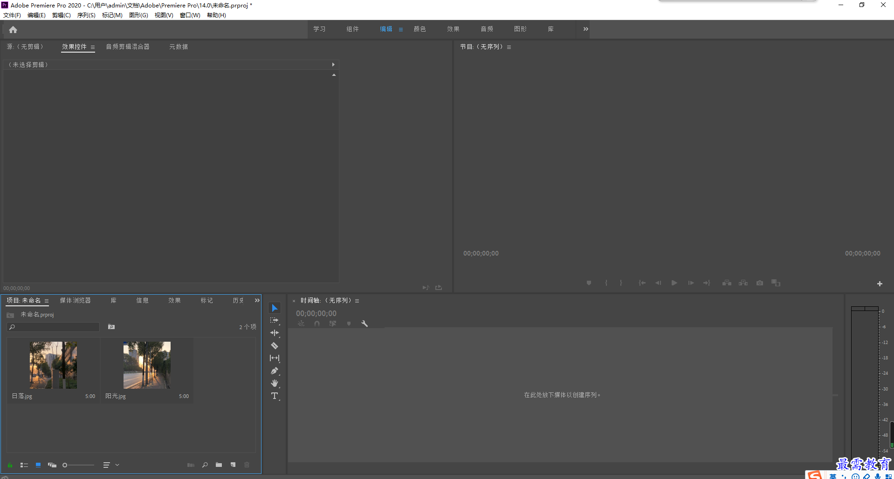Open Timeline display settings wrench
This screenshot has width=894, height=479.
pyautogui.click(x=364, y=324)
